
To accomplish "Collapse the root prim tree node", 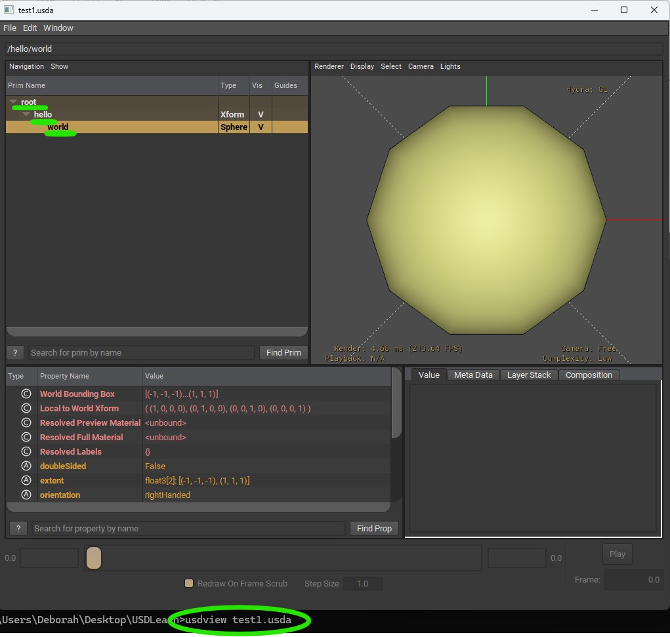I will click(14, 102).
